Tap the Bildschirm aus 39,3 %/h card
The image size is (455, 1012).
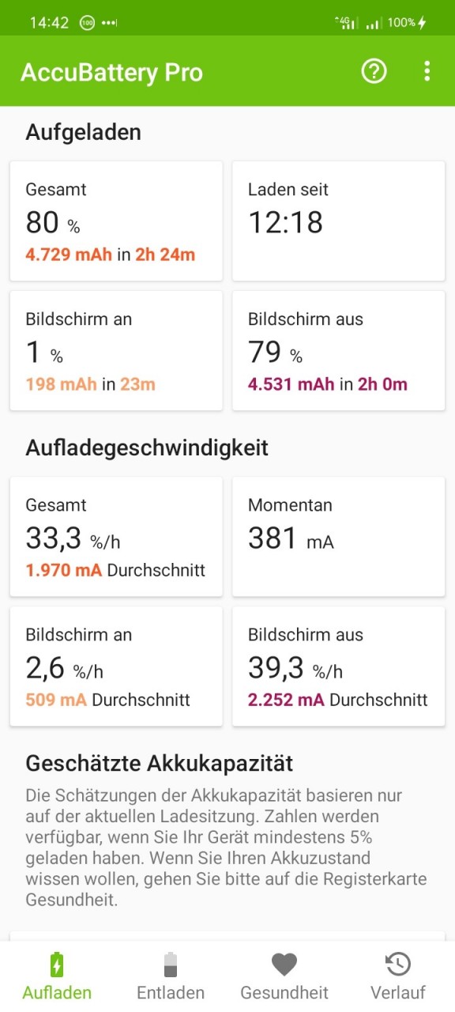(339, 666)
